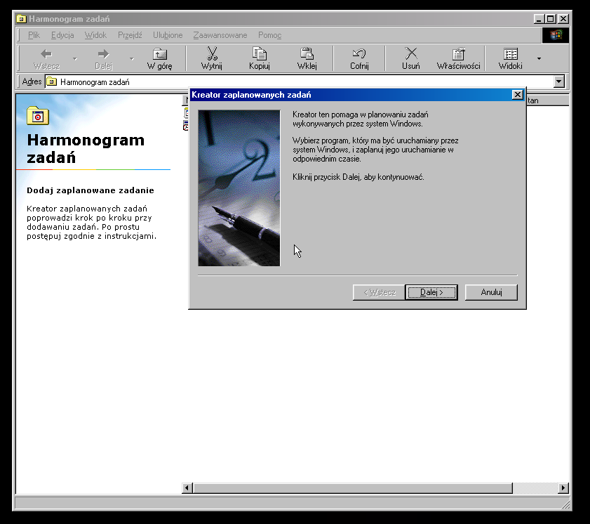Go up one level with W górę
Viewport: 590px width, 524px height.
159,58
